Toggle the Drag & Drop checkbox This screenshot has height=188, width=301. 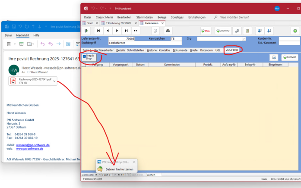coord(84,56)
